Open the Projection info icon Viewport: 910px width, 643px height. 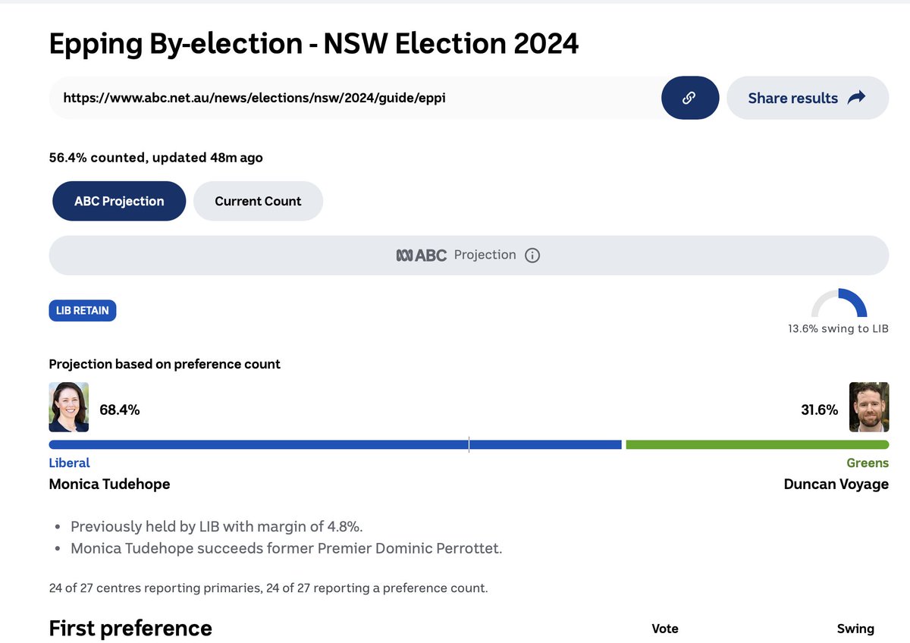coord(532,256)
